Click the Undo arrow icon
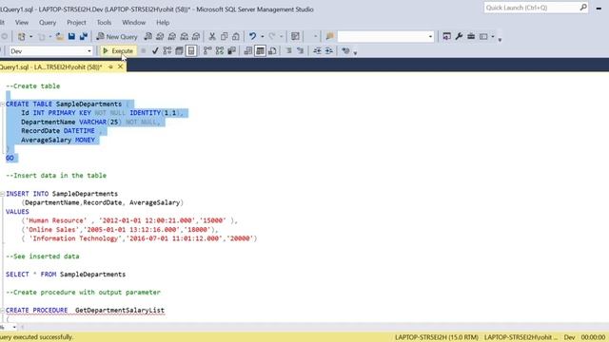The height and width of the screenshot is (342, 609). pyautogui.click(x=252, y=36)
